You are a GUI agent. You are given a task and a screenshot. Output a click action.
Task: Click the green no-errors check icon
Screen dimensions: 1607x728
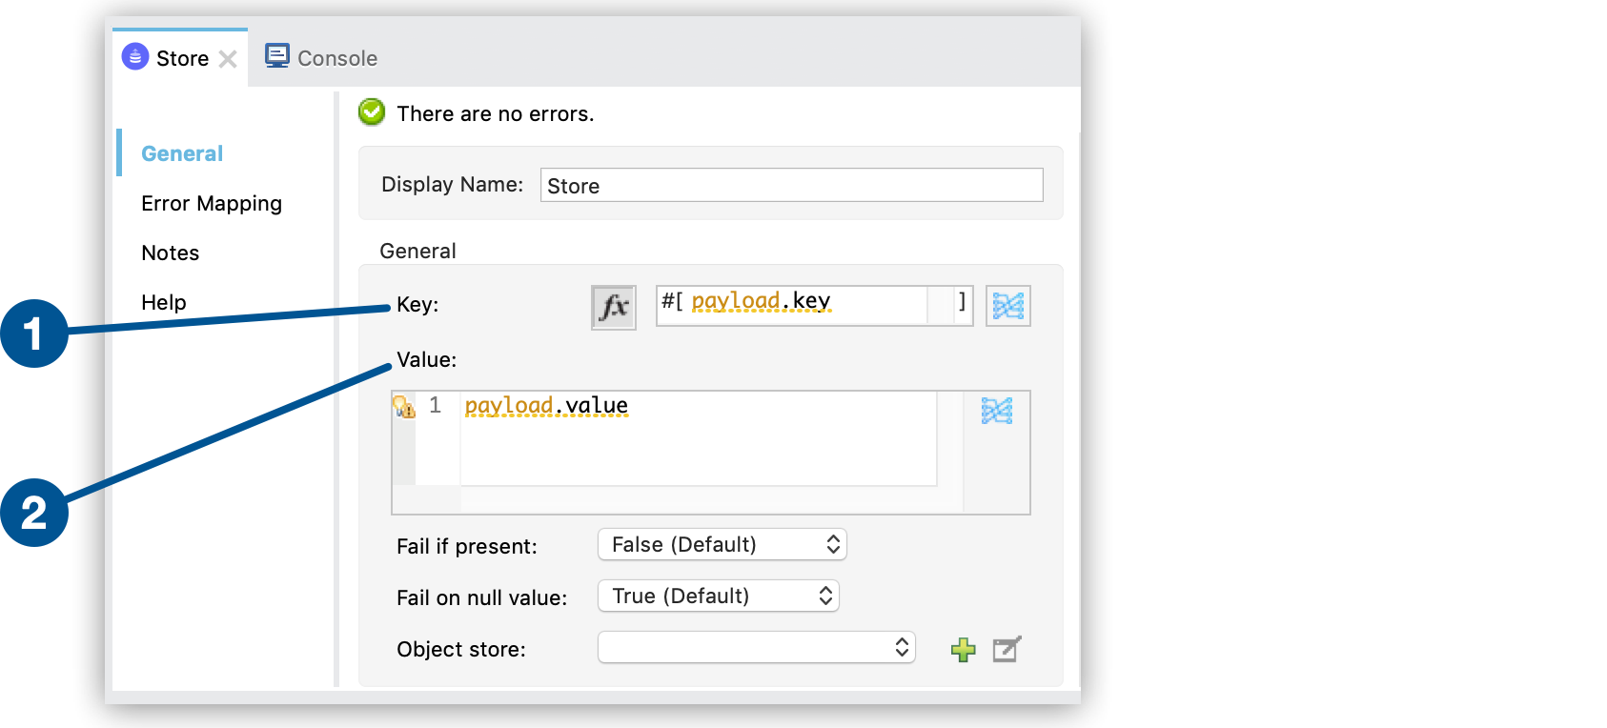(372, 112)
